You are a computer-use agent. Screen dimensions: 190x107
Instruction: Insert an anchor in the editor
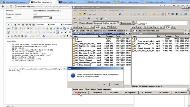click(47, 29)
